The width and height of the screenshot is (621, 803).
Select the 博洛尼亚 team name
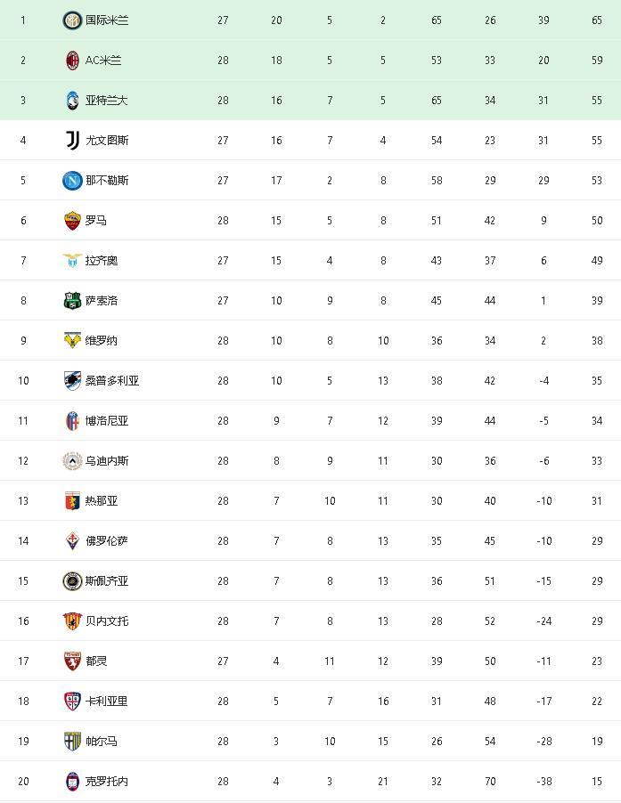[x=107, y=420]
